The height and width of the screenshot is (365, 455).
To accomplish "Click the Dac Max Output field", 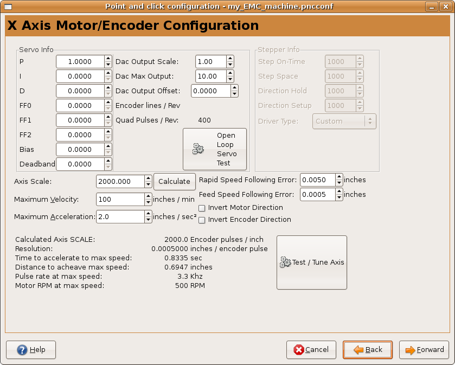I will coord(211,76).
